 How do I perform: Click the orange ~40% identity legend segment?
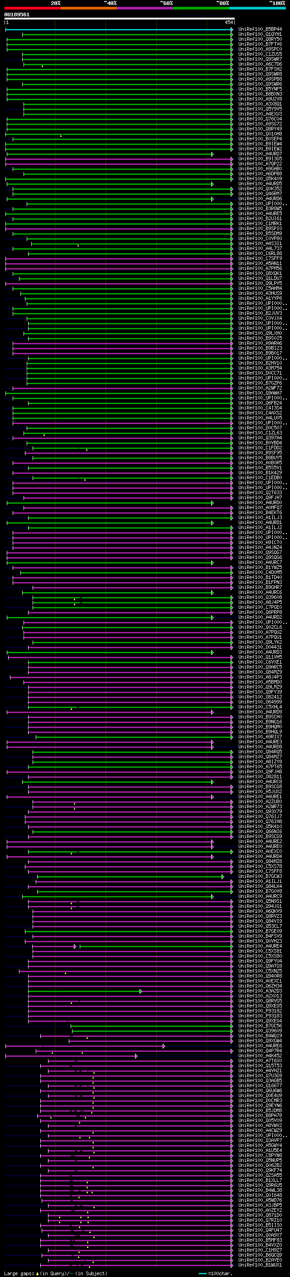[89, 8]
